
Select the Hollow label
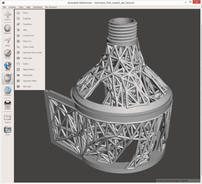pyautogui.click(x=25, y=64)
